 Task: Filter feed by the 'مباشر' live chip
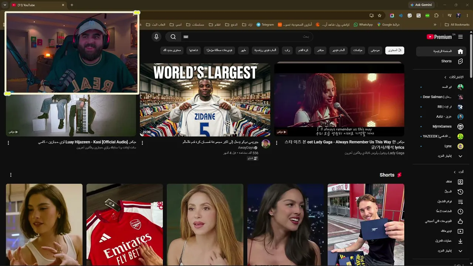click(321, 50)
